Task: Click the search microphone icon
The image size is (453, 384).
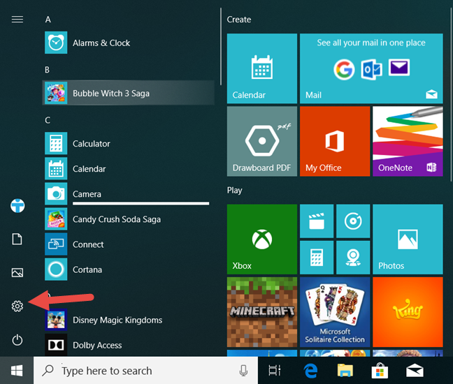Action: tap(243, 371)
